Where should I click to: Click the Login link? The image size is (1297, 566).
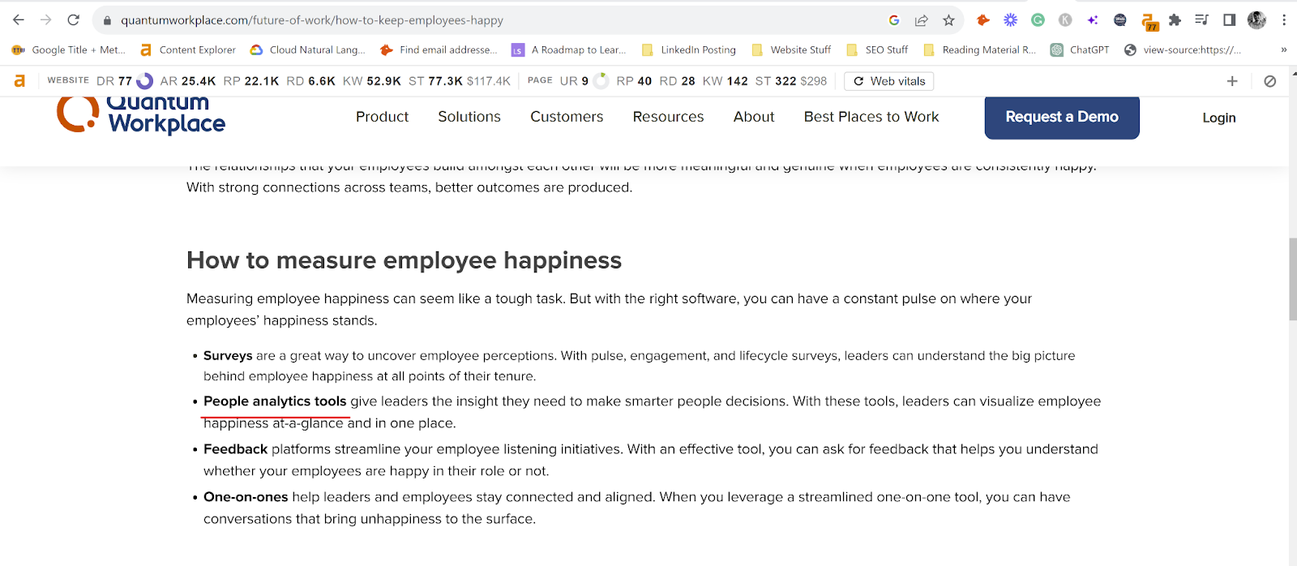pos(1218,118)
